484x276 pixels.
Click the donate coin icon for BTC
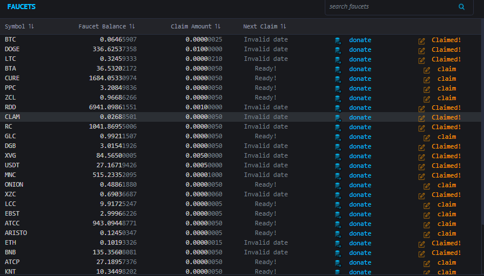[x=338, y=40]
